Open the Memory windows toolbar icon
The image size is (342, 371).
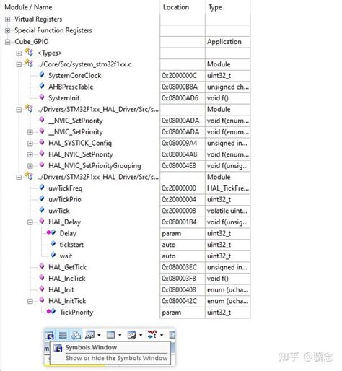coord(110,335)
